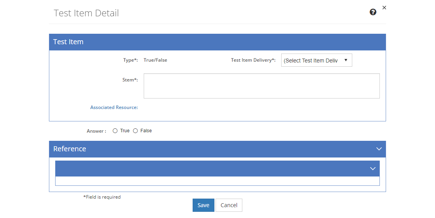Collapse the Reference section chevron
Viewport: 435px width, 218px height.
[379, 149]
